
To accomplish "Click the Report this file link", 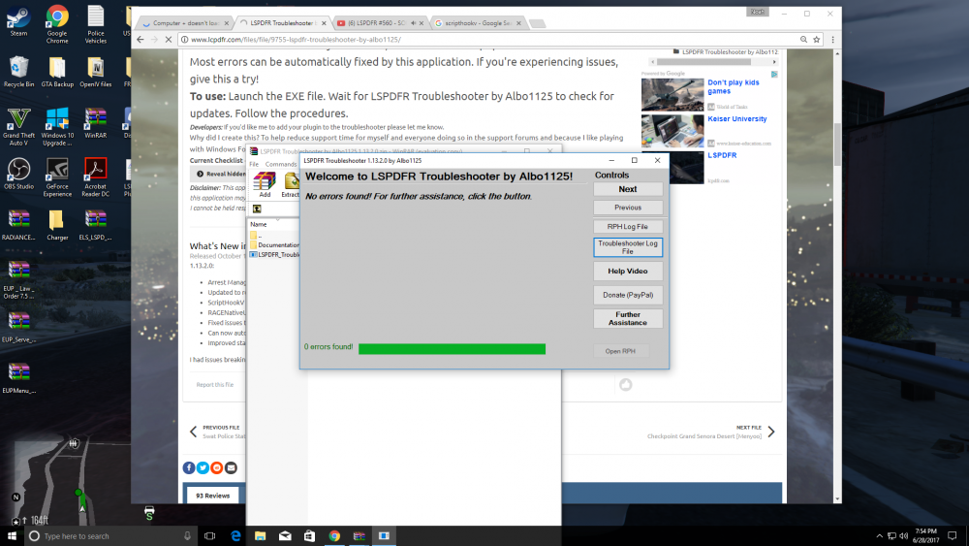I will point(214,385).
